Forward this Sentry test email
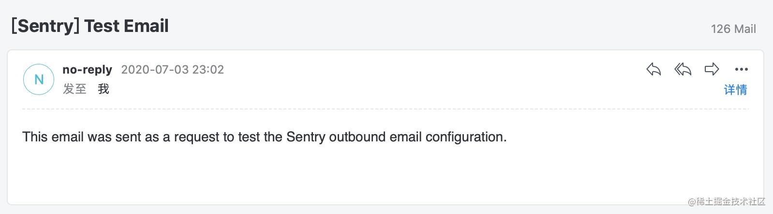Image resolution: width=773 pixels, height=214 pixels. [x=712, y=69]
